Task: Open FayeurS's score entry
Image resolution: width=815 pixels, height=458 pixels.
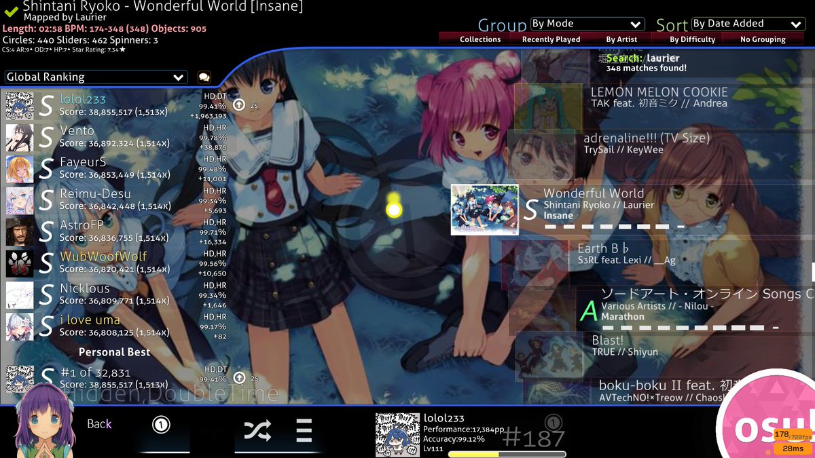Action: coord(116,169)
